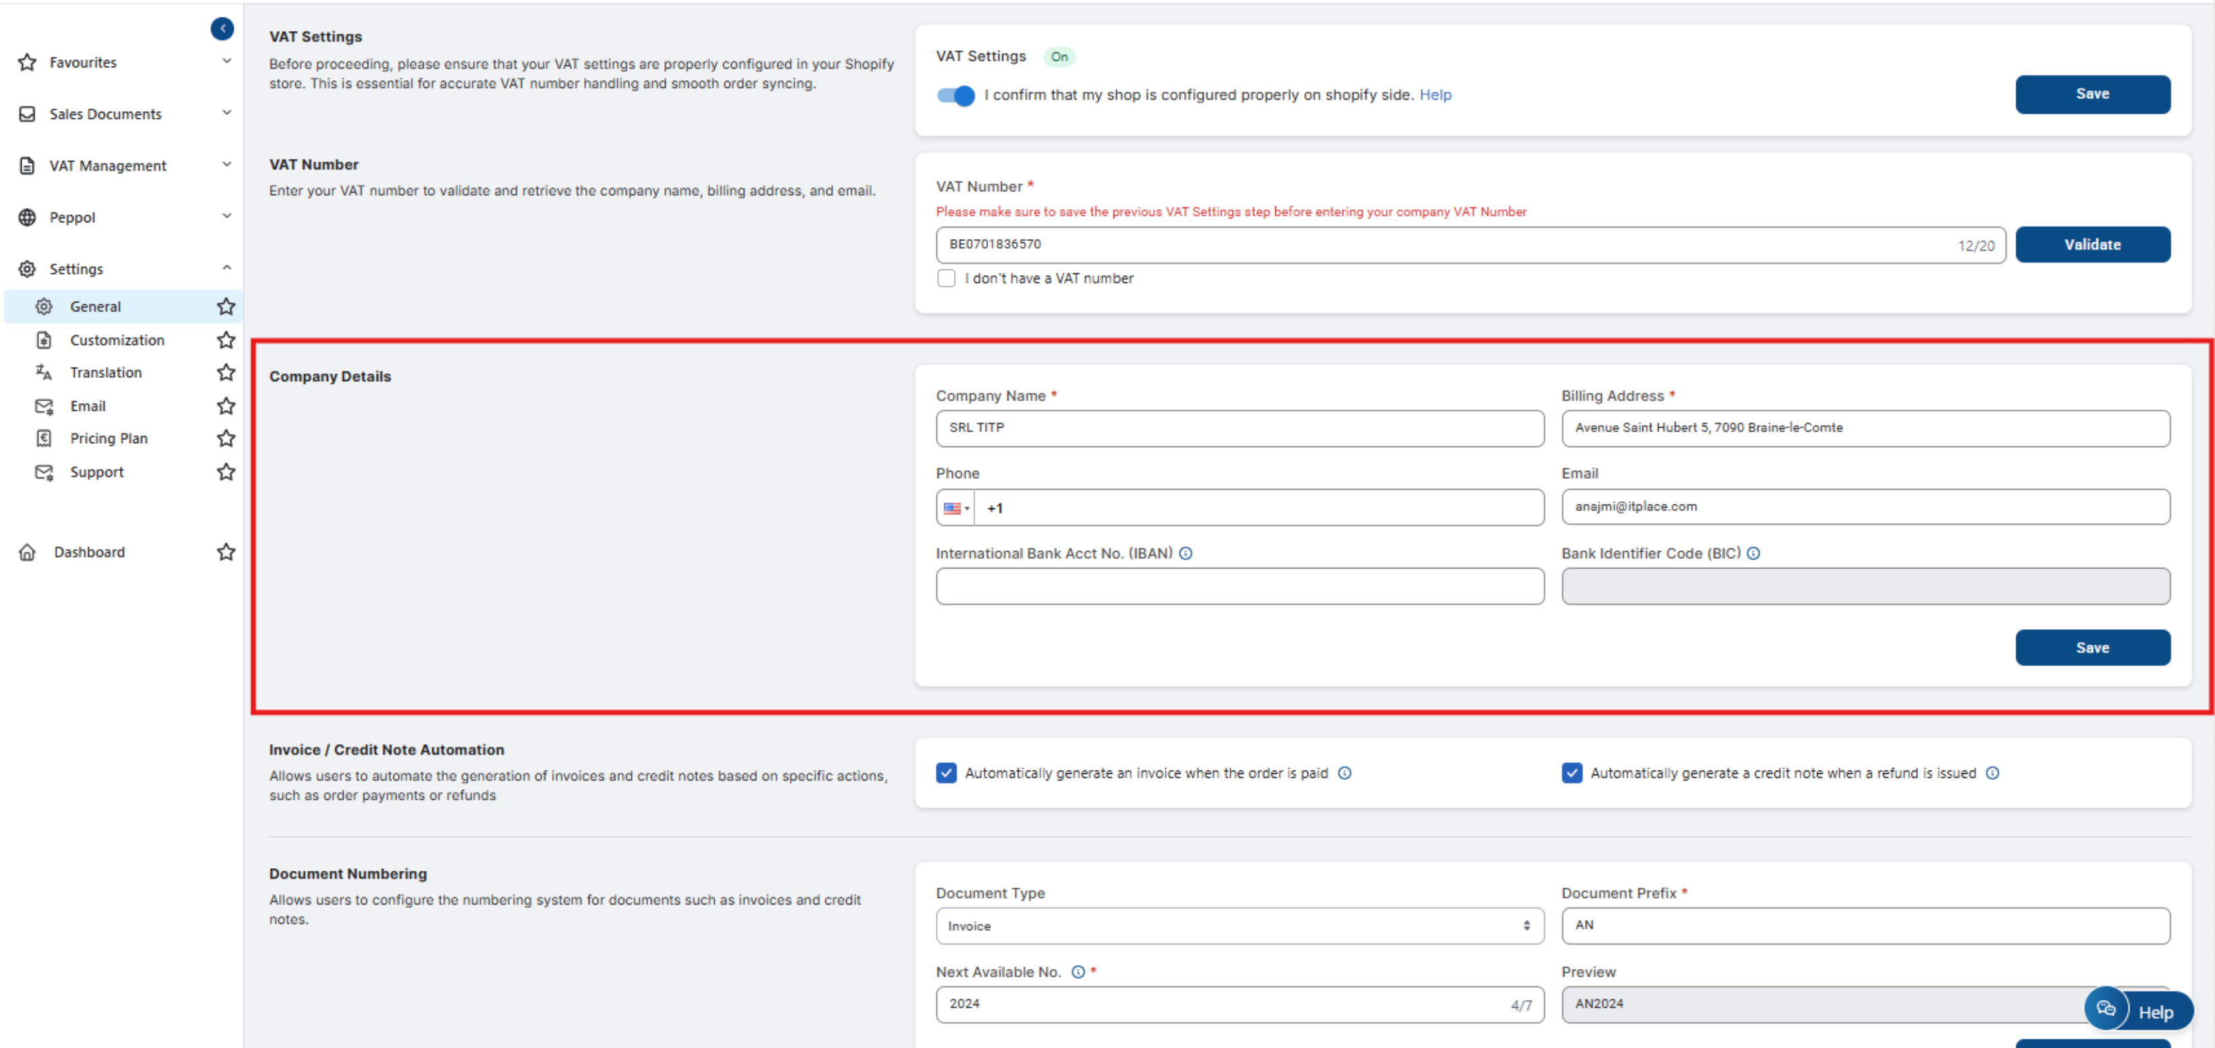Check the I don't have a VAT number box
2215x1048 pixels.
point(946,279)
